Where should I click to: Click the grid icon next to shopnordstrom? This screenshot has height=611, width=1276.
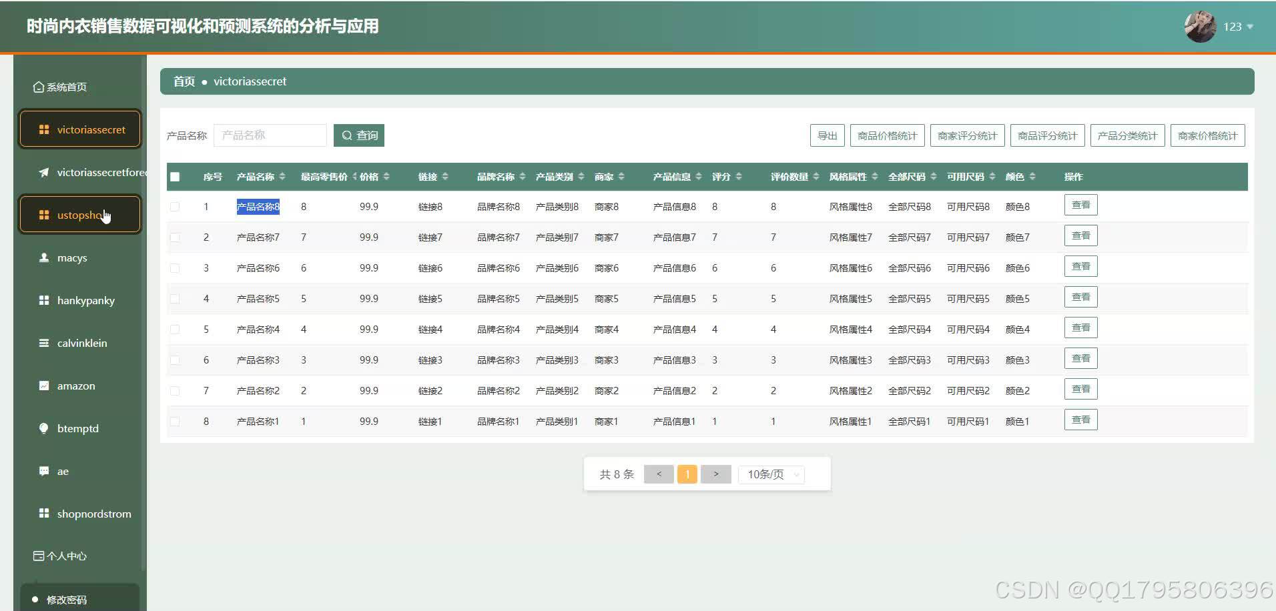(x=44, y=514)
